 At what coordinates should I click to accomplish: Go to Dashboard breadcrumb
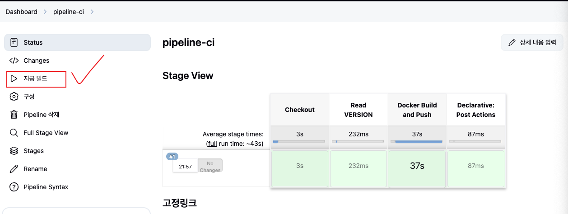tap(21, 12)
